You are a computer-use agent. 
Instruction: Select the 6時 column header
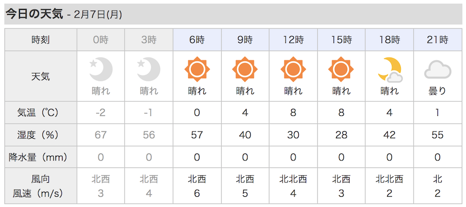click(x=197, y=40)
